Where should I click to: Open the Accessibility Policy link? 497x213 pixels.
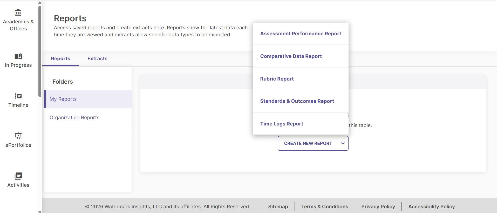(432, 207)
